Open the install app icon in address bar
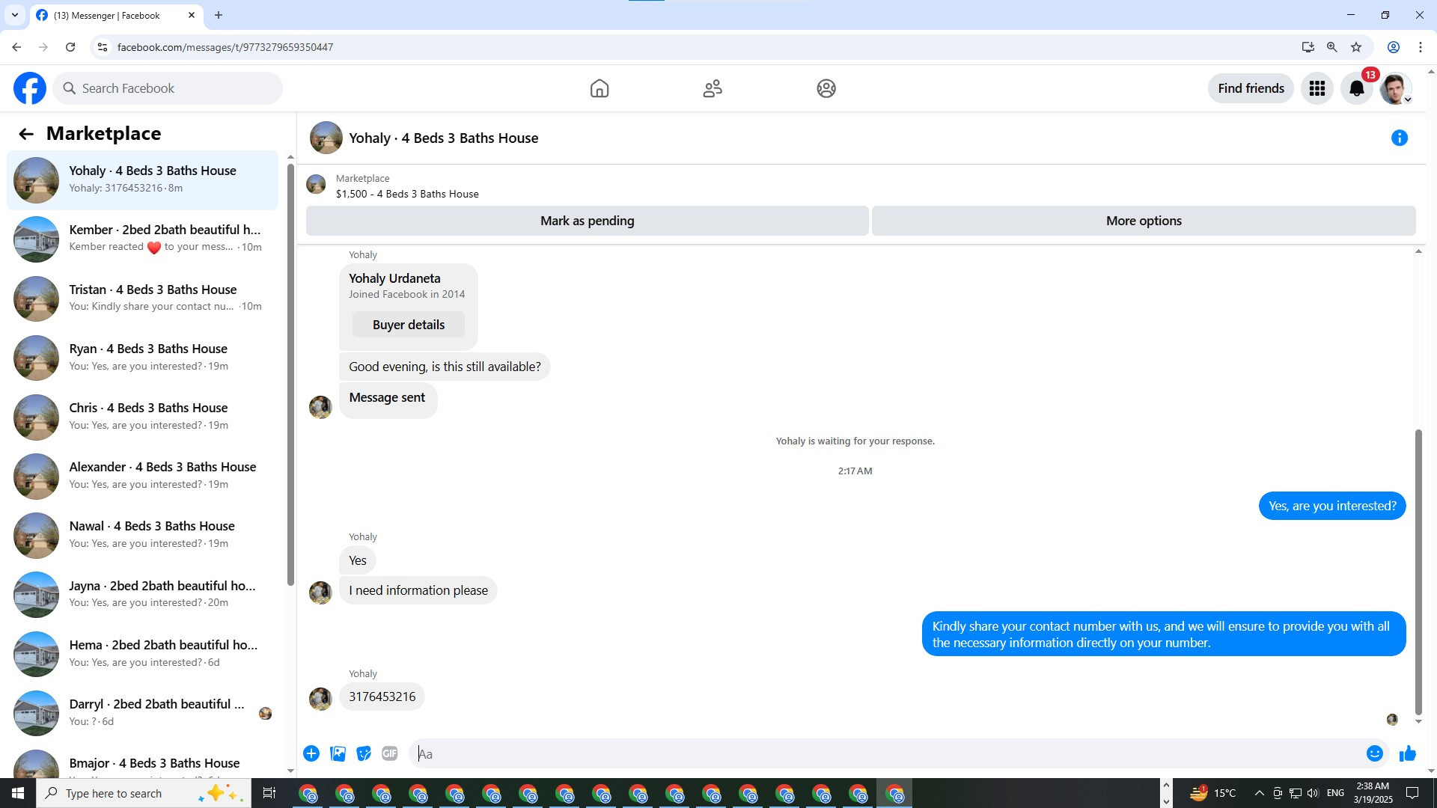The height and width of the screenshot is (808, 1437). pos(1308,47)
